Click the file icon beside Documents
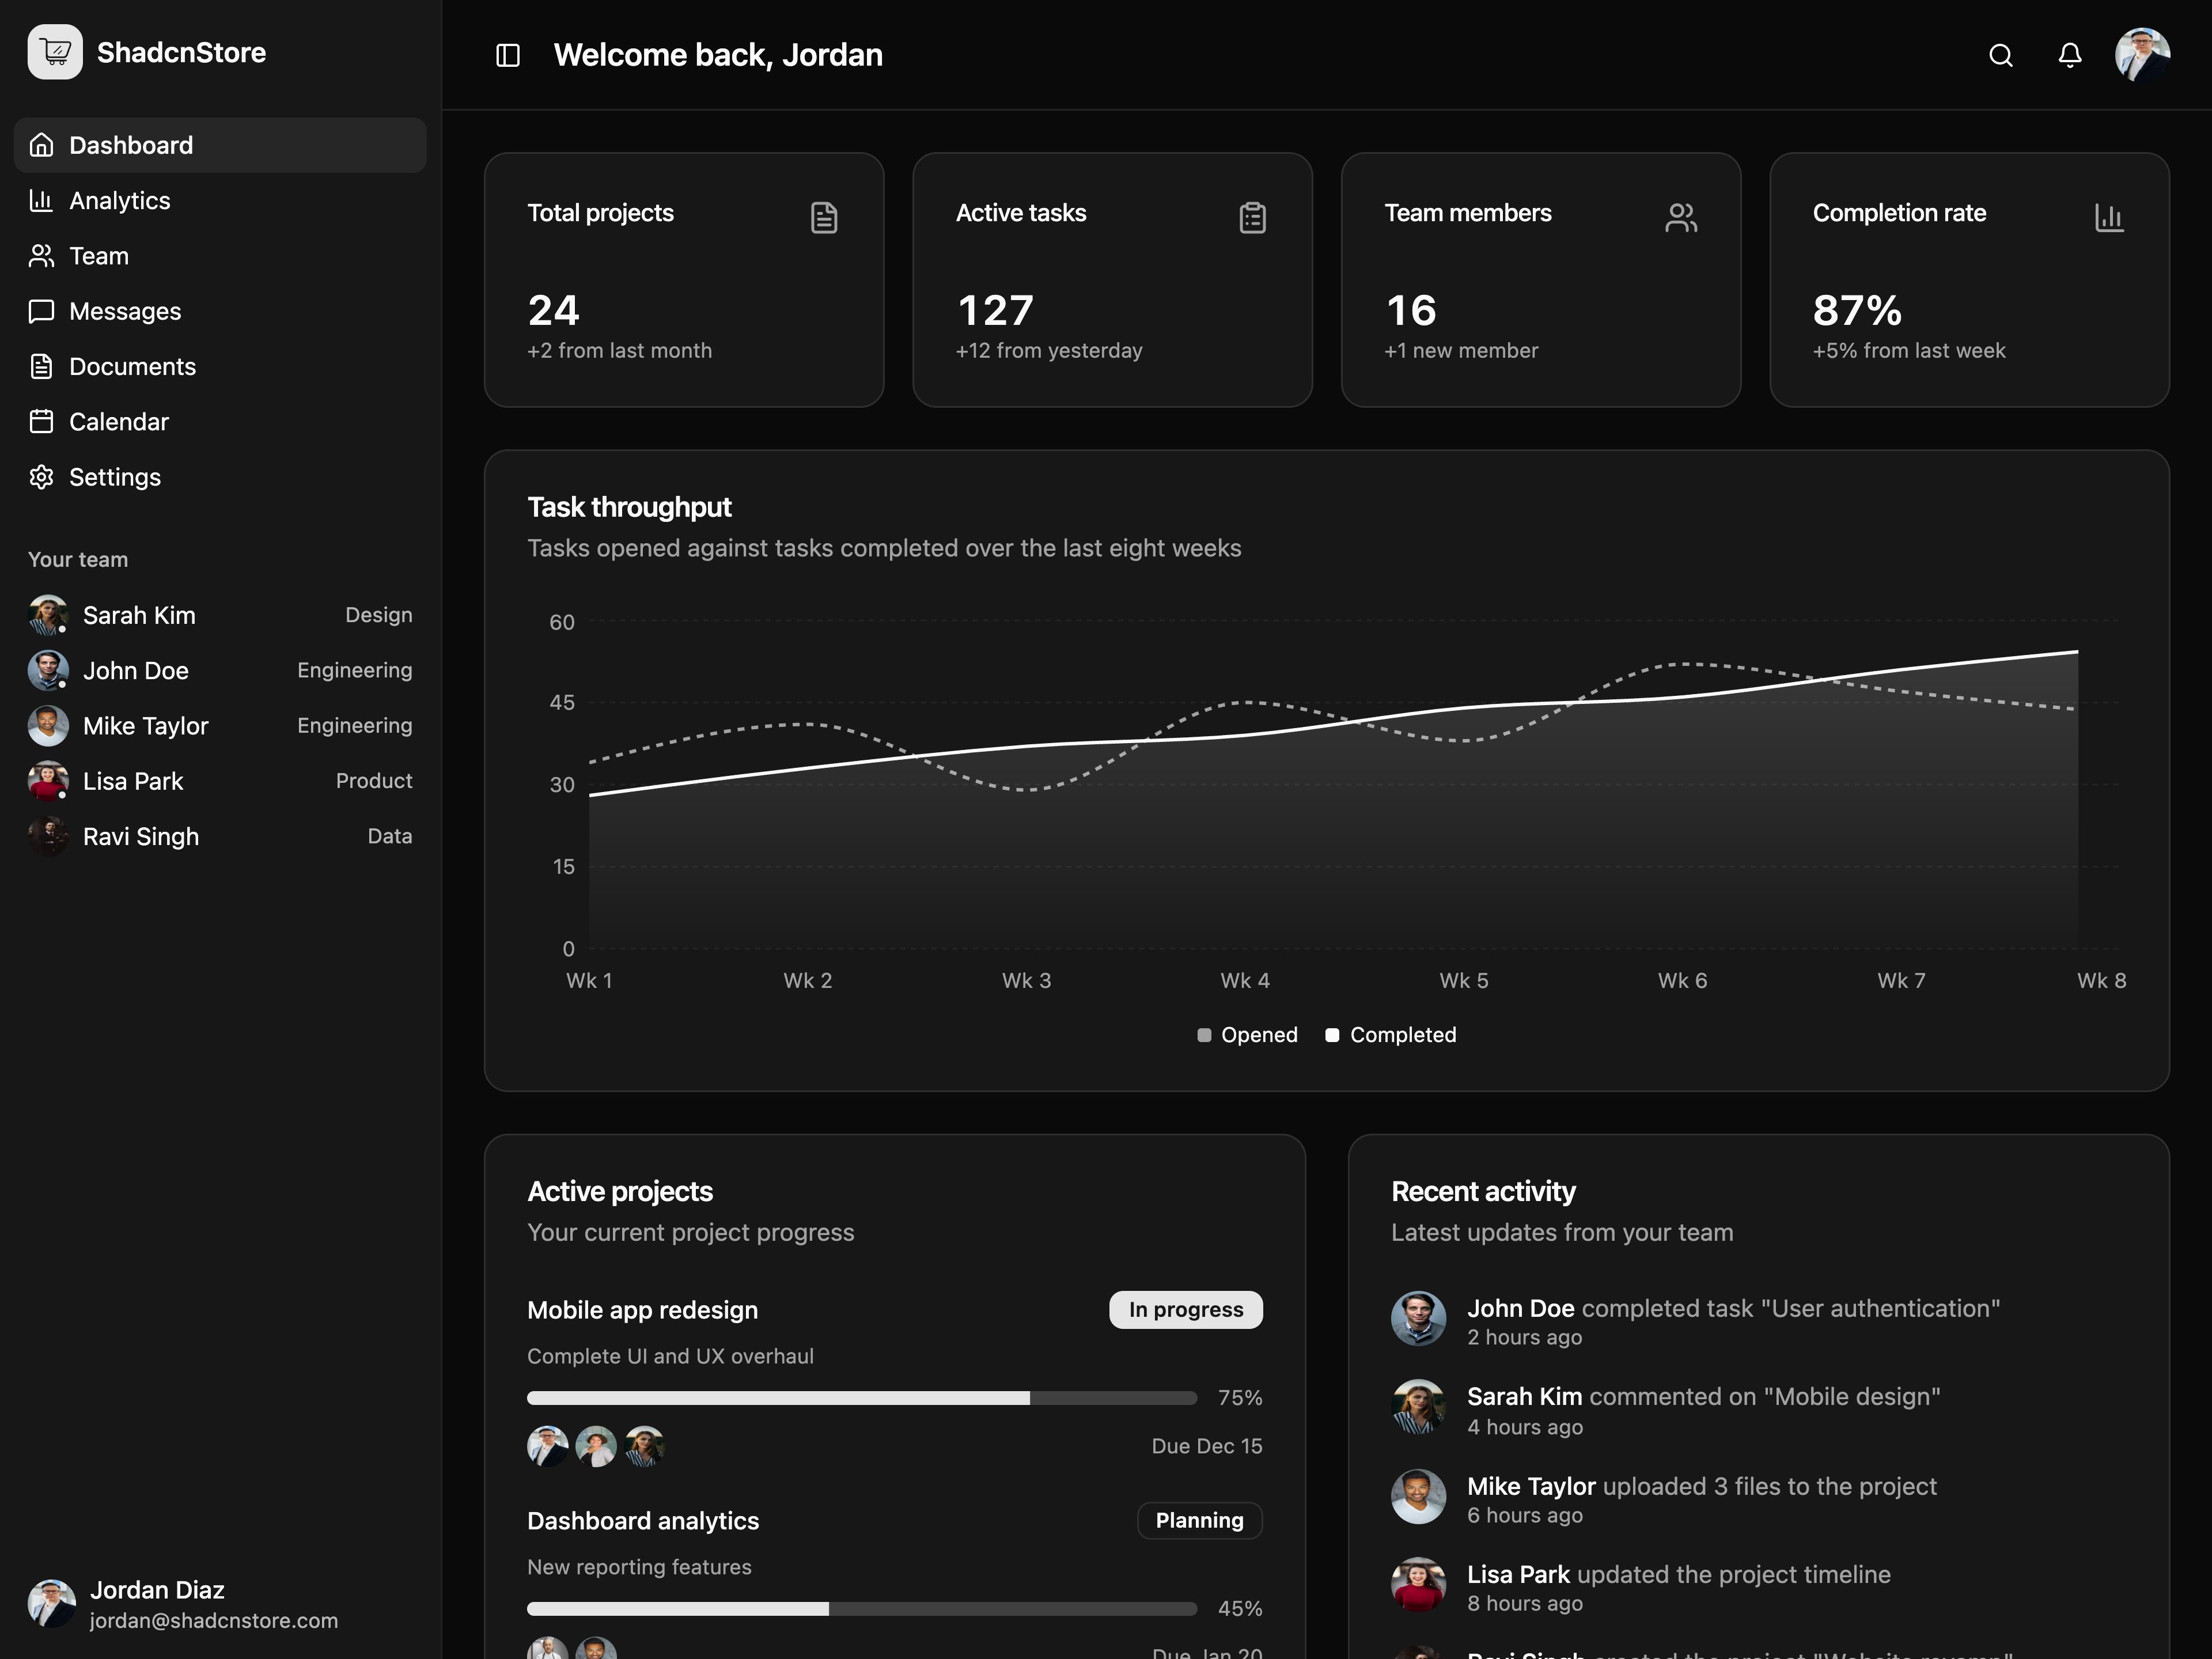This screenshot has width=2212, height=1659. [x=41, y=366]
